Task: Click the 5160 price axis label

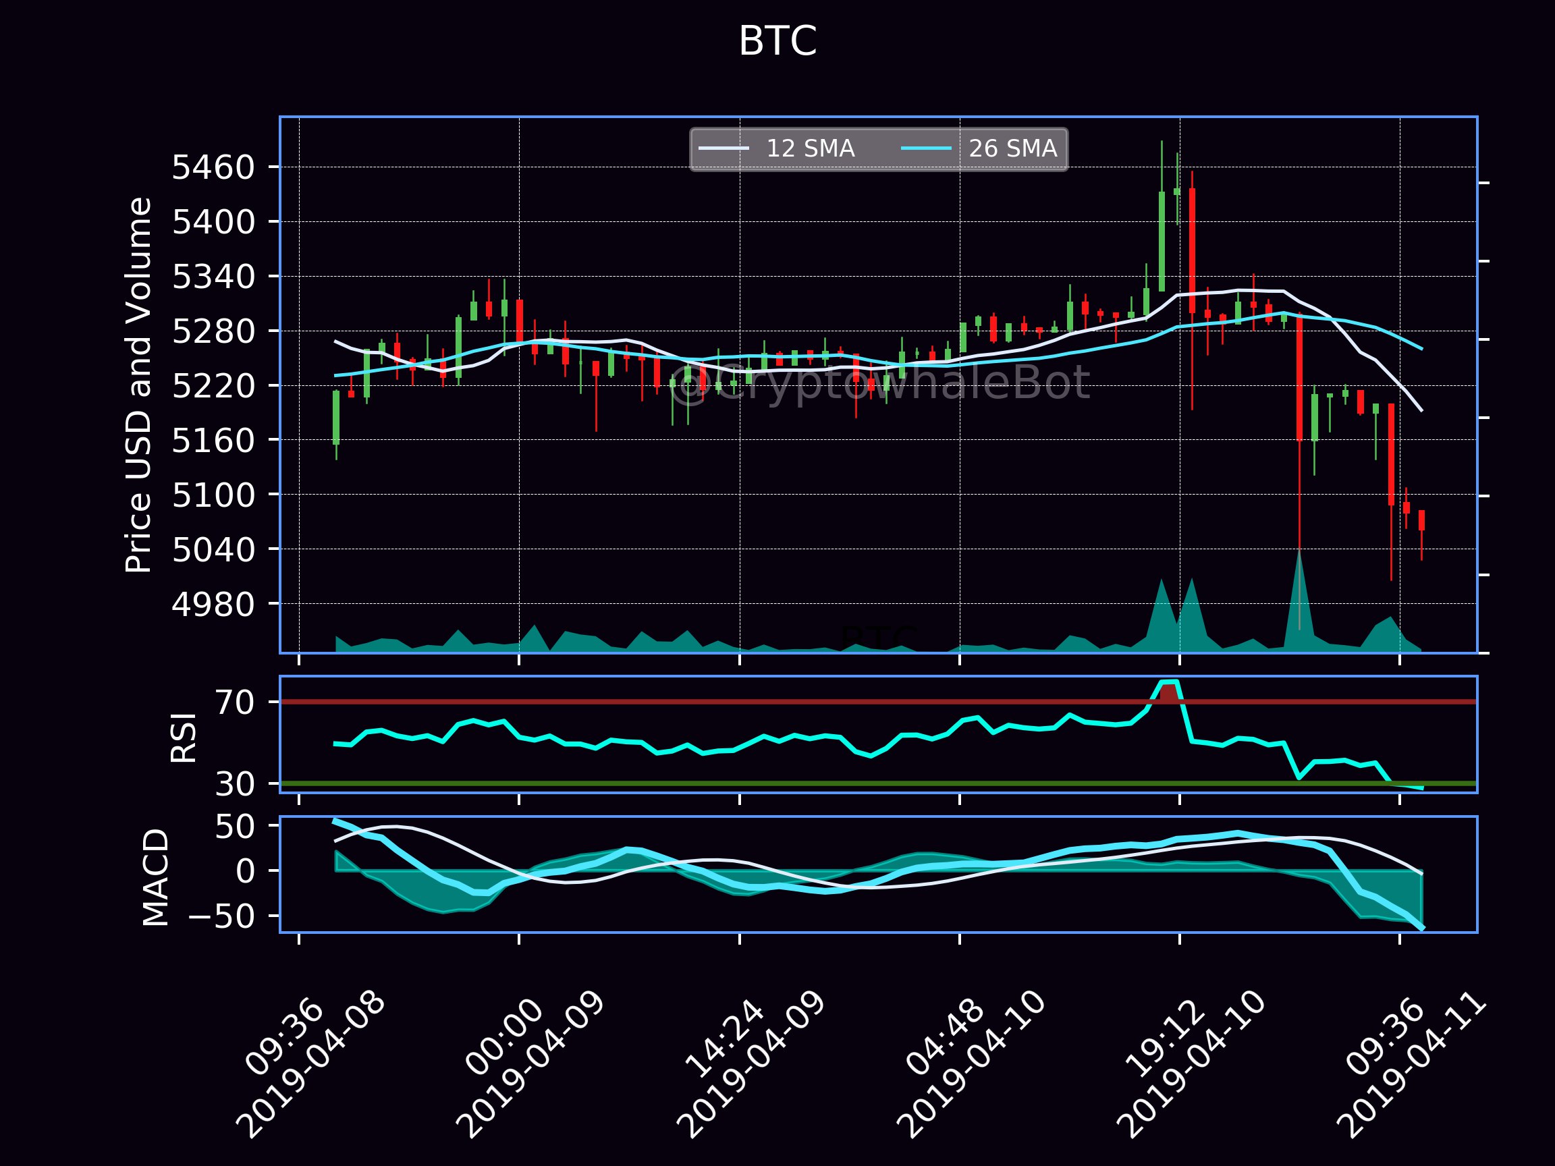Action: 213,441
